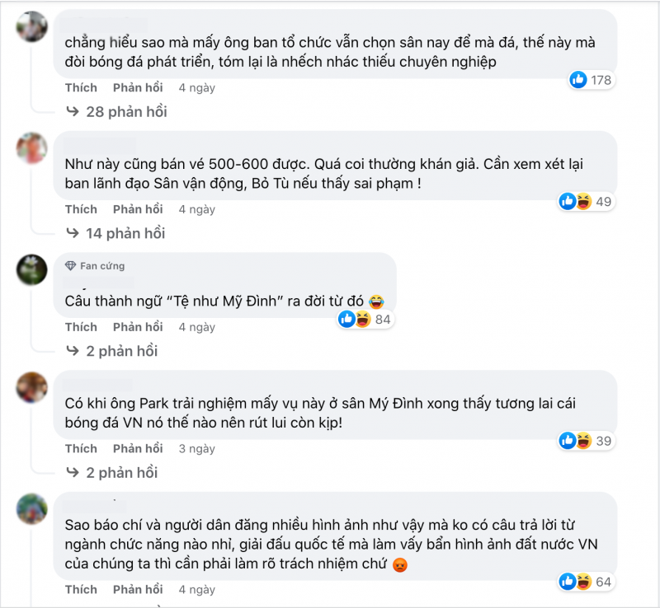660x608 pixels.
Task: Click reaction icons beside count 39
Action: click(573, 441)
